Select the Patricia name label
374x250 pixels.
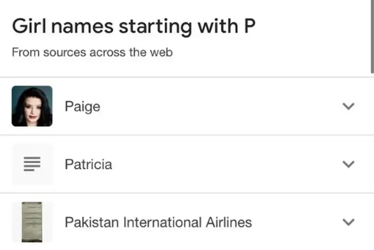pyautogui.click(x=88, y=164)
